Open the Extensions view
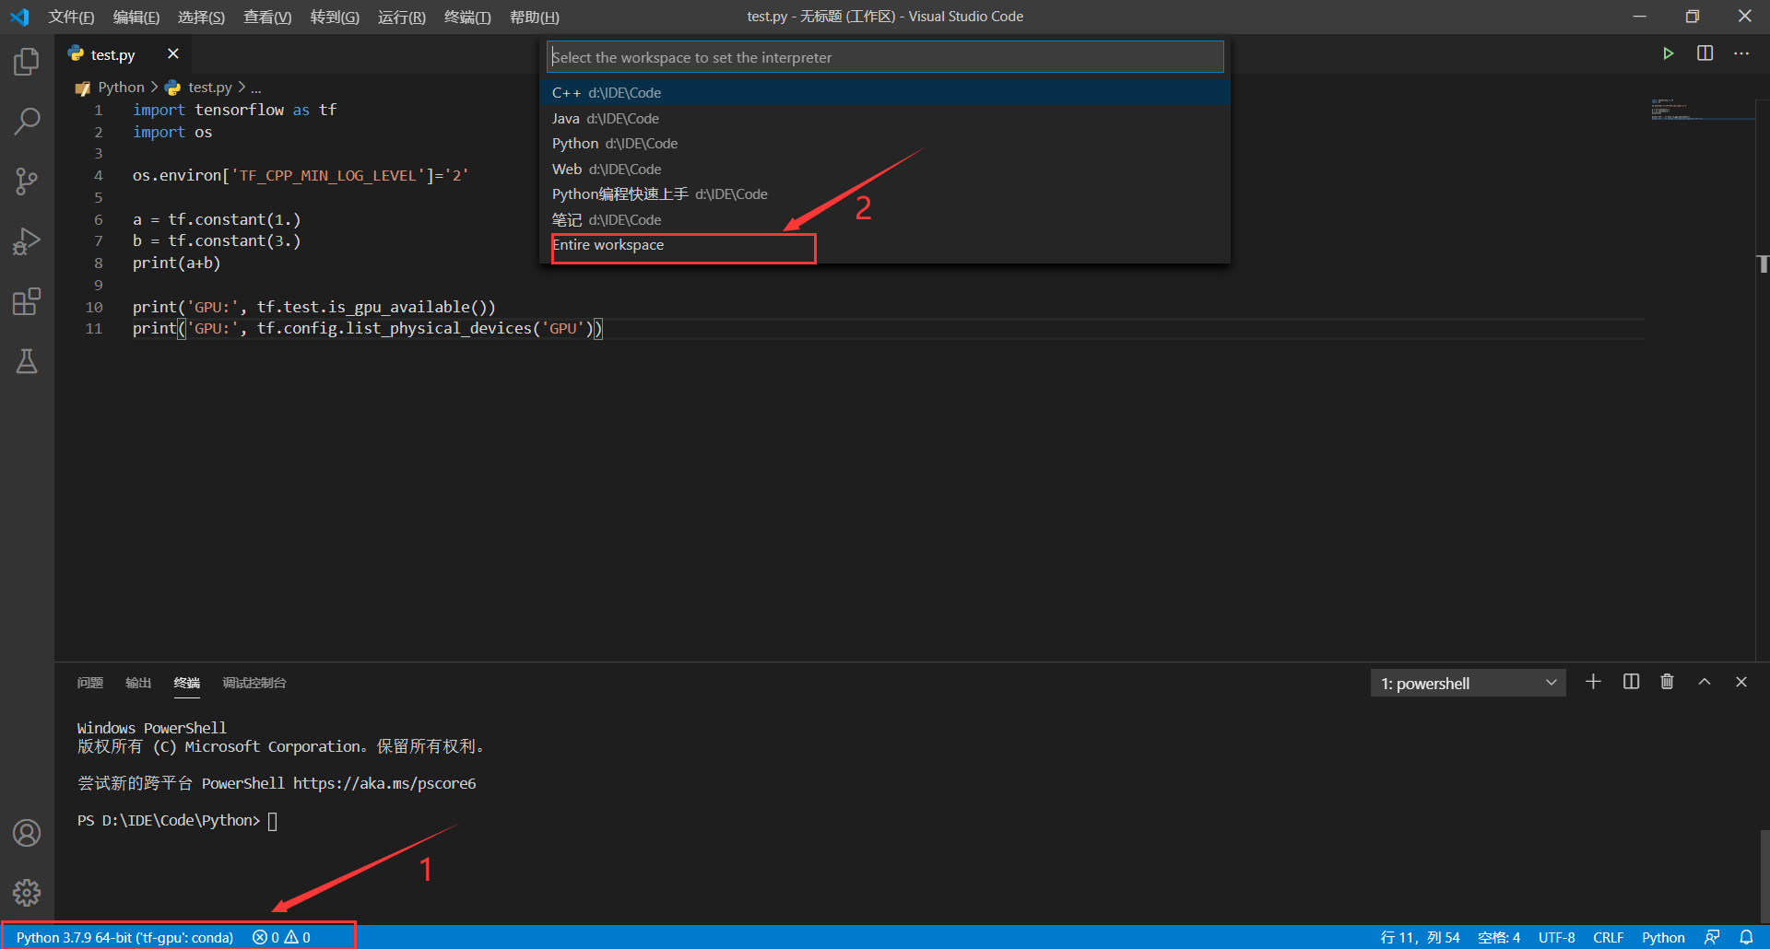 [27, 301]
